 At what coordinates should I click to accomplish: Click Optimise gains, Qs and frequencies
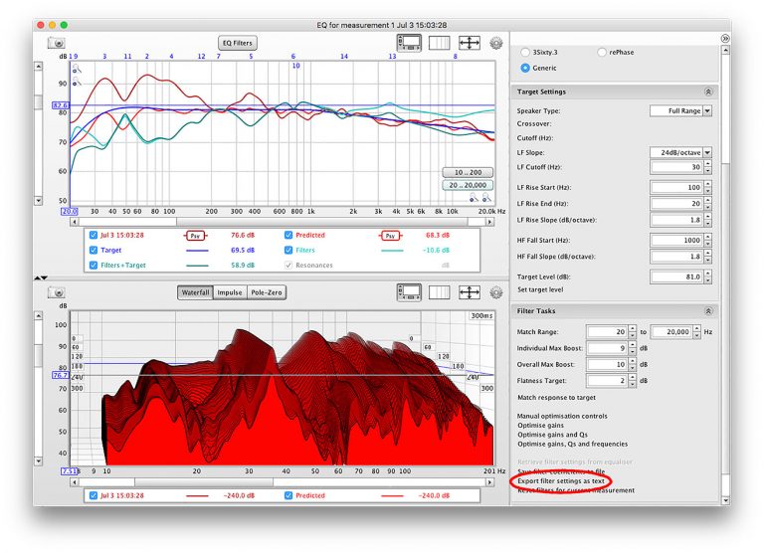[573, 444]
